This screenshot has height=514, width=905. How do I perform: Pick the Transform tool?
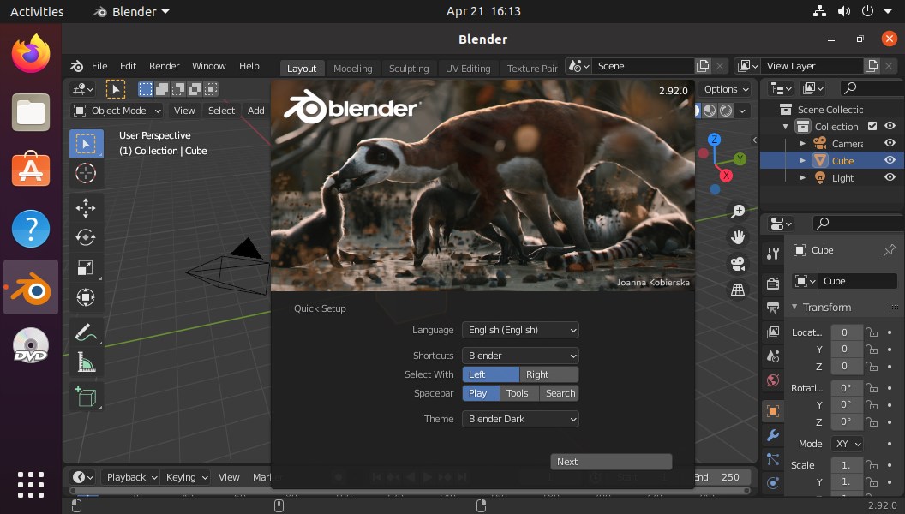86,297
